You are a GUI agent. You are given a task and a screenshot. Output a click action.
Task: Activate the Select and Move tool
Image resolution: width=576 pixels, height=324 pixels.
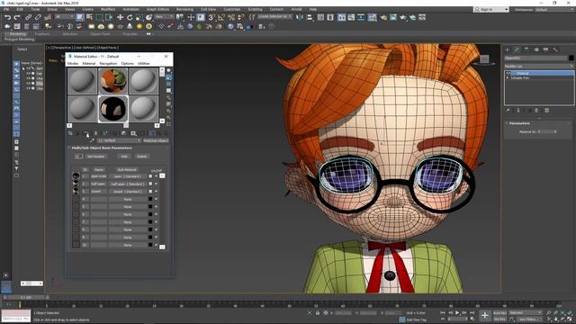[120, 17]
